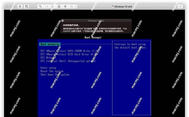Screen dimensions: 189x117
Task: Select Reset the system option
Action: pyautogui.click(x=52, y=71)
